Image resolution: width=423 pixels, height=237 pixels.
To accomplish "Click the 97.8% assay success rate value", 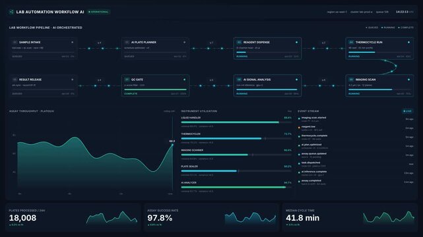I will (x=160, y=218).
